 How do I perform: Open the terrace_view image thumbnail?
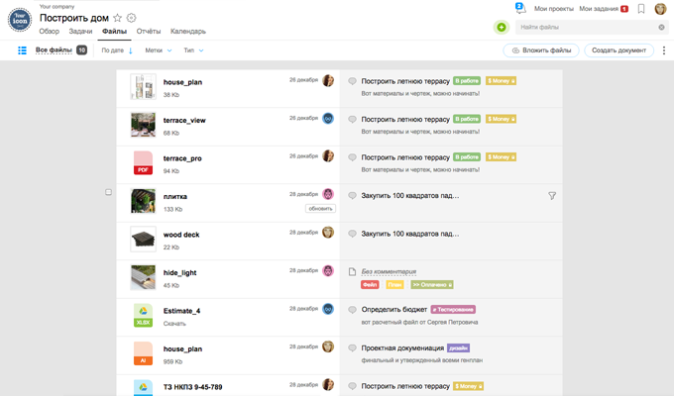point(143,125)
